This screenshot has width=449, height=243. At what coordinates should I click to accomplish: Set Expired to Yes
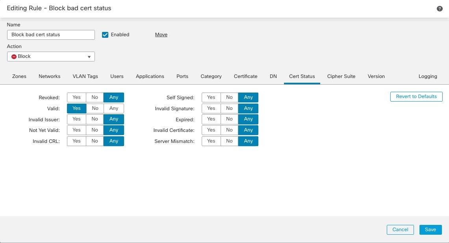point(211,119)
